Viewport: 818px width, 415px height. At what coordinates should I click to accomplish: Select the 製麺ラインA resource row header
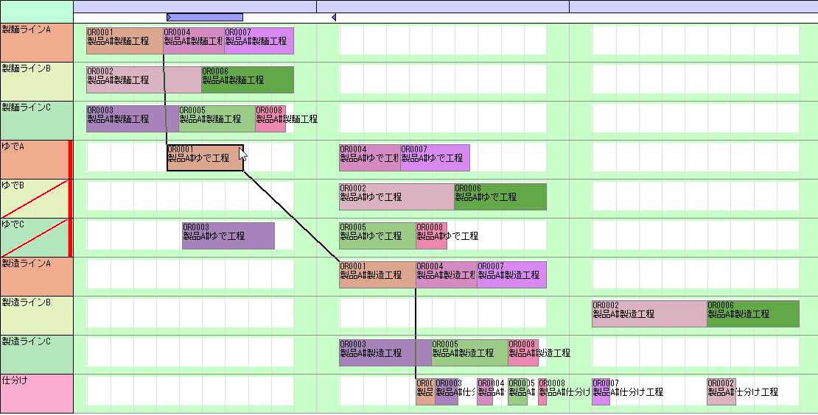coord(36,42)
